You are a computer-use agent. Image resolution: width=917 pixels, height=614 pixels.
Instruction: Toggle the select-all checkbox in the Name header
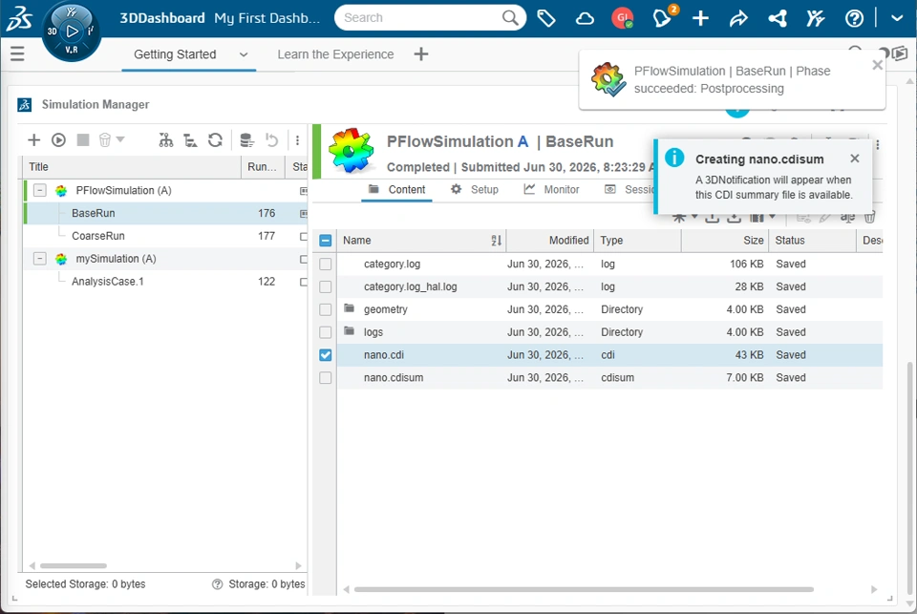point(326,241)
